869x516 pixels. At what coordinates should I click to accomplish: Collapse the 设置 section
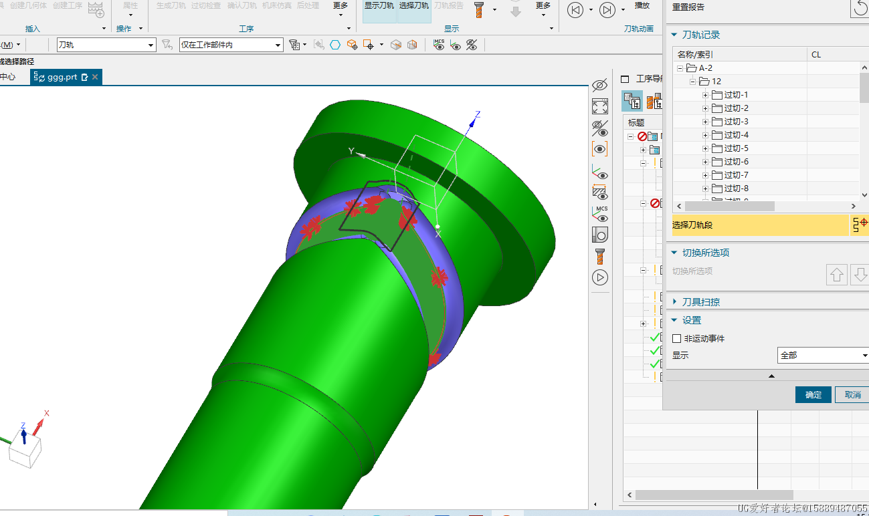pos(674,320)
